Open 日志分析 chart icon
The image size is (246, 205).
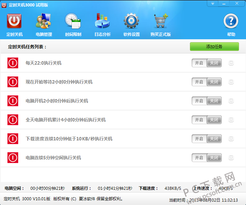click(102, 21)
